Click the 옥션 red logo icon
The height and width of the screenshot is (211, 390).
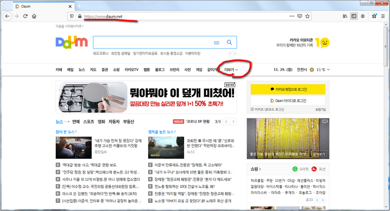(314, 169)
